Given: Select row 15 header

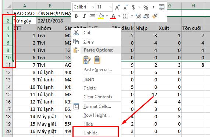Looking at the screenshot, I should pyautogui.click(x=8, y=95).
